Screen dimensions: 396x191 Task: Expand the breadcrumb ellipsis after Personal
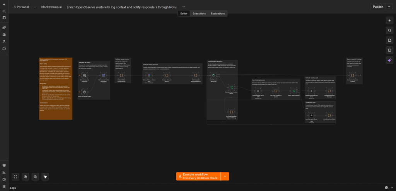[x=35, y=7]
